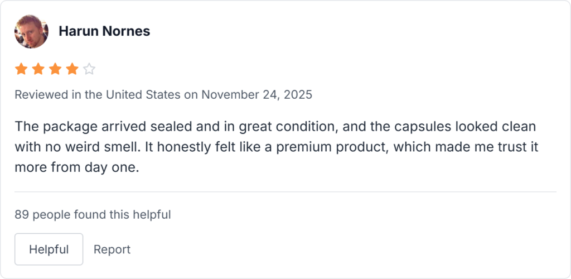The image size is (571, 279).
Task: Click the reviewer name Harun Nornes
Action: coord(104,31)
